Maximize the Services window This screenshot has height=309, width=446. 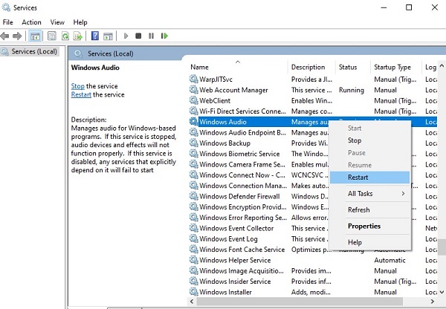(x=409, y=7)
